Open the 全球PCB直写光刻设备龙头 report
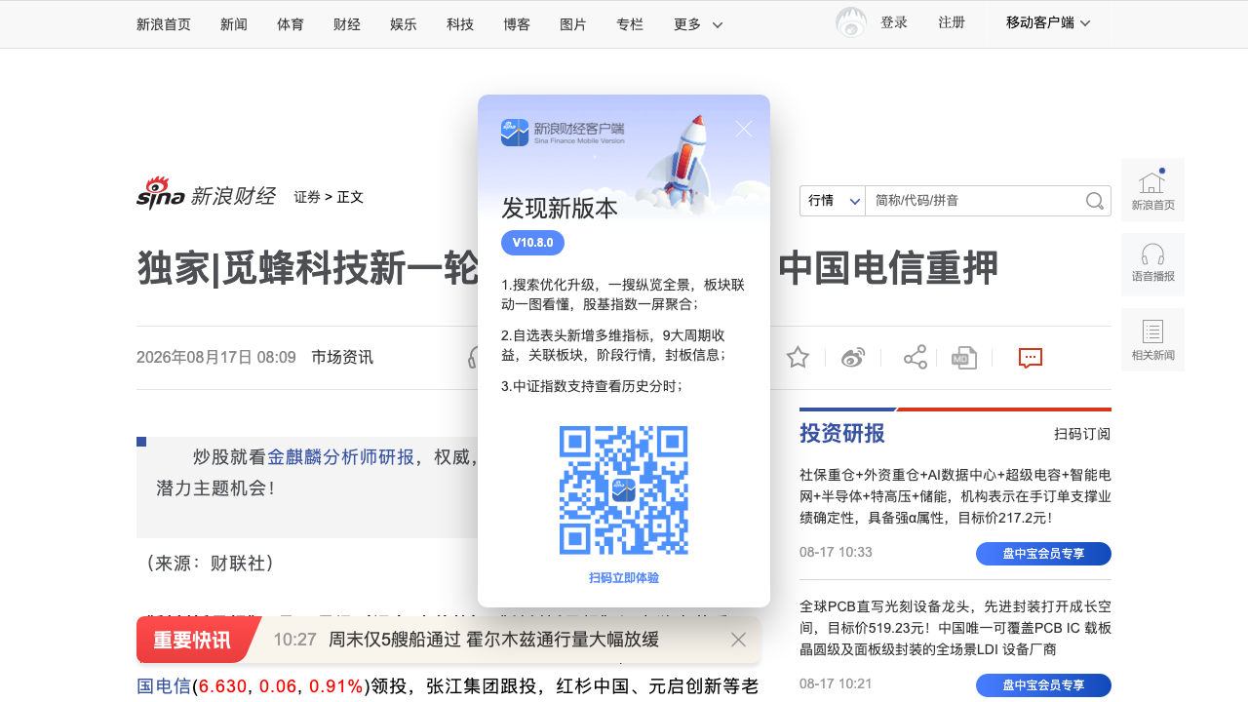The height and width of the screenshot is (702, 1248). [955, 628]
